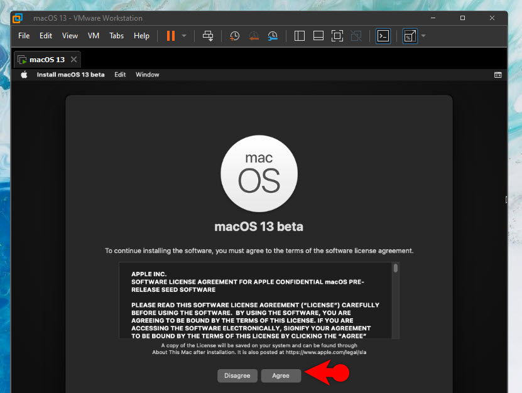Open the VMware Edit menu
522x393 pixels.
pyautogui.click(x=46, y=36)
